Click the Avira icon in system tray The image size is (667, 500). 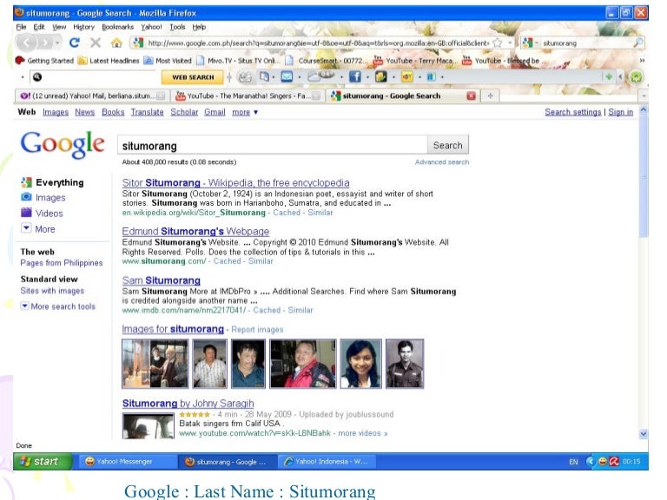614,461
